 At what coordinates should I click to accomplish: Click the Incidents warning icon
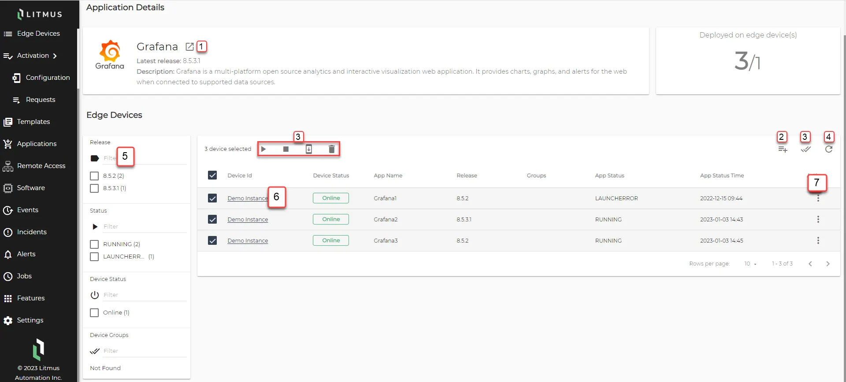8,232
